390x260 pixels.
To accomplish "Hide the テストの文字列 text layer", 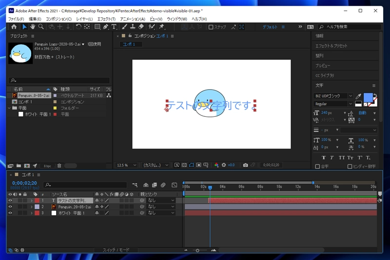I will (x=10, y=201).
